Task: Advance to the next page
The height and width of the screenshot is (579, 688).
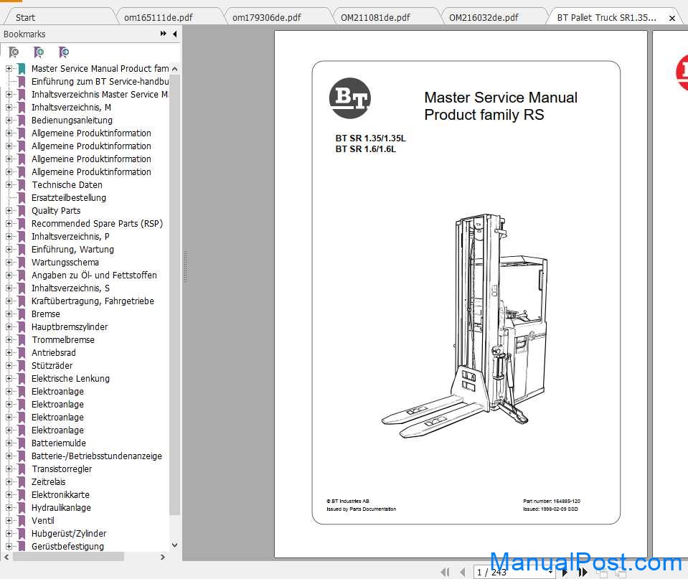Action: point(565,572)
